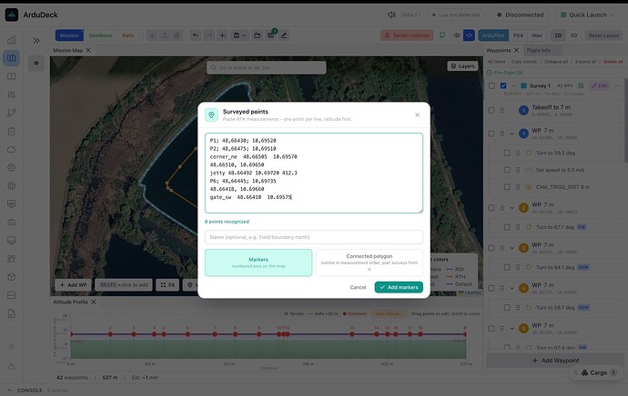Click the map search place field
The height and width of the screenshot is (396, 628).
267,67
